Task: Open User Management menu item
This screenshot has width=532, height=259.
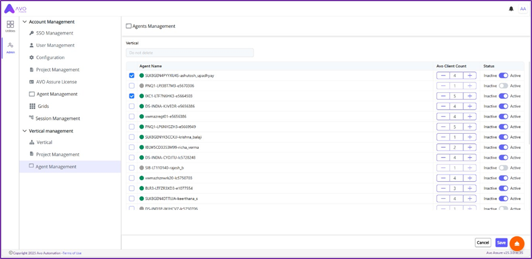Action: pos(55,46)
